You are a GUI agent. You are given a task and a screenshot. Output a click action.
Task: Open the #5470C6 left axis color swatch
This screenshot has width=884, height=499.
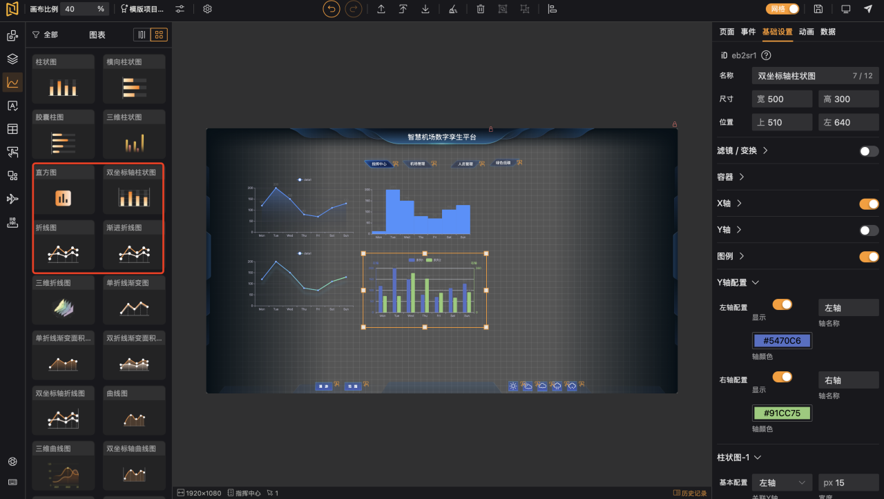pyautogui.click(x=782, y=340)
